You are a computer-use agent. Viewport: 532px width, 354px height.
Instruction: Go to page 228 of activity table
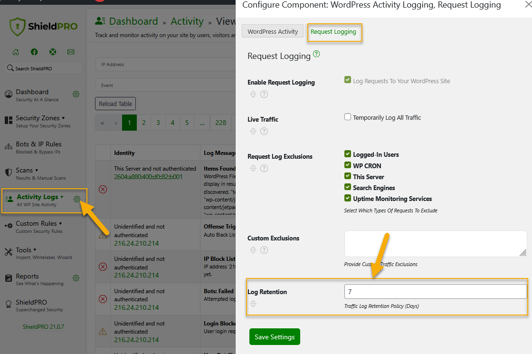(x=220, y=123)
